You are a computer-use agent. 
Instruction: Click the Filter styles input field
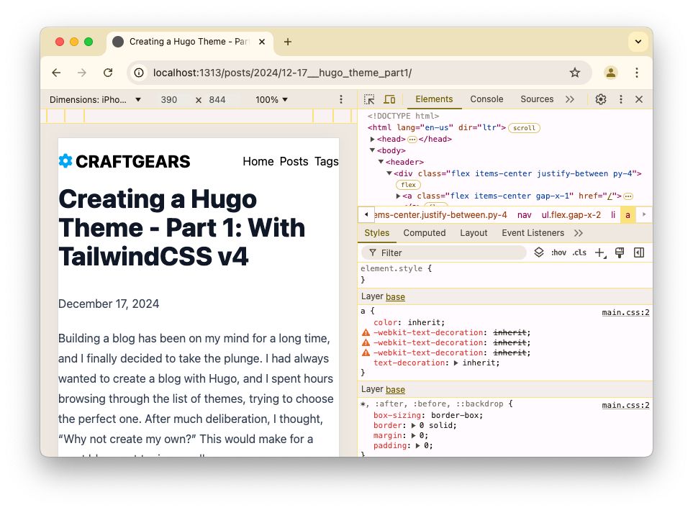(x=443, y=252)
